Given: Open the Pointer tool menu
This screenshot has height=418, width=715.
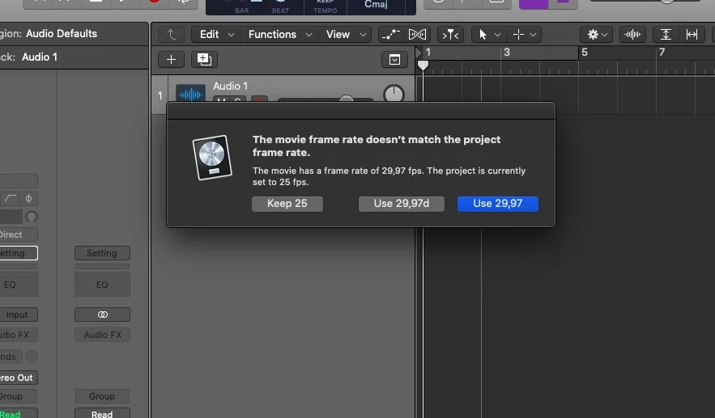Looking at the screenshot, I should pos(489,35).
